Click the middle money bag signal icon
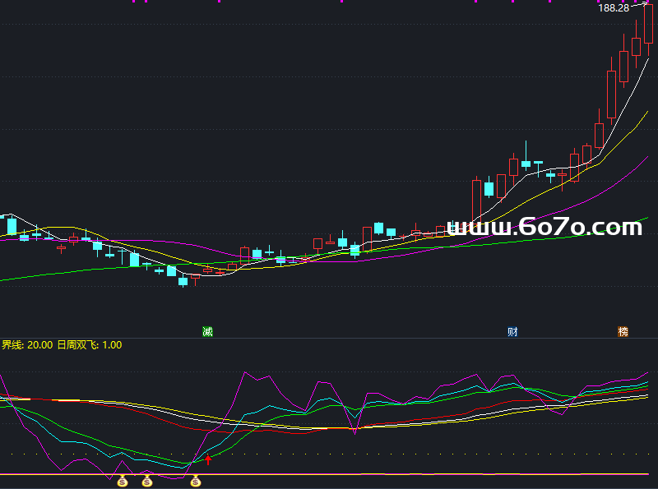 (x=147, y=482)
